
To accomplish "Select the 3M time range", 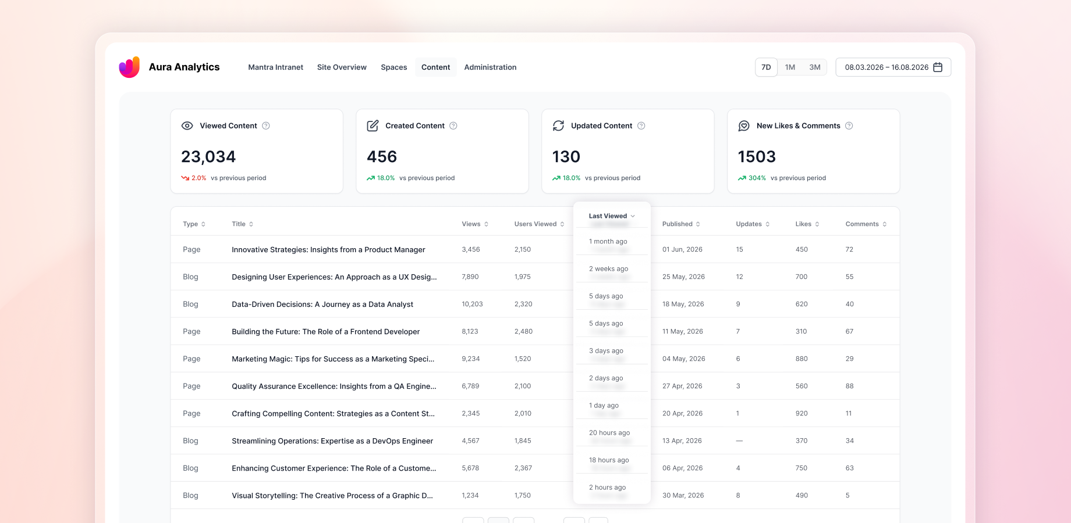I will [815, 67].
